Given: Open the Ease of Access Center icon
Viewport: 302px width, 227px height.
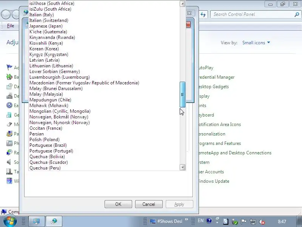Looking at the screenshot, I should 9,105.
